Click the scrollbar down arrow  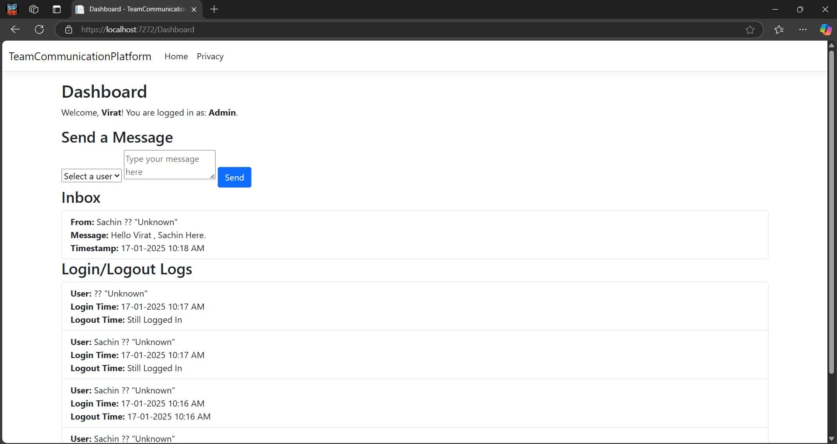(x=831, y=439)
